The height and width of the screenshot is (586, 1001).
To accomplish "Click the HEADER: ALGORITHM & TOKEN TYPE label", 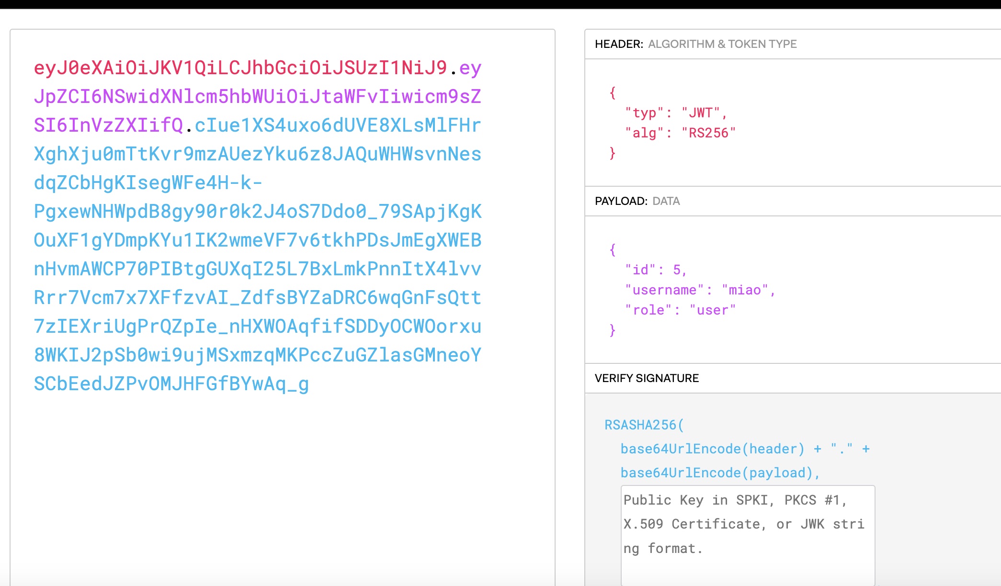I will tap(695, 44).
